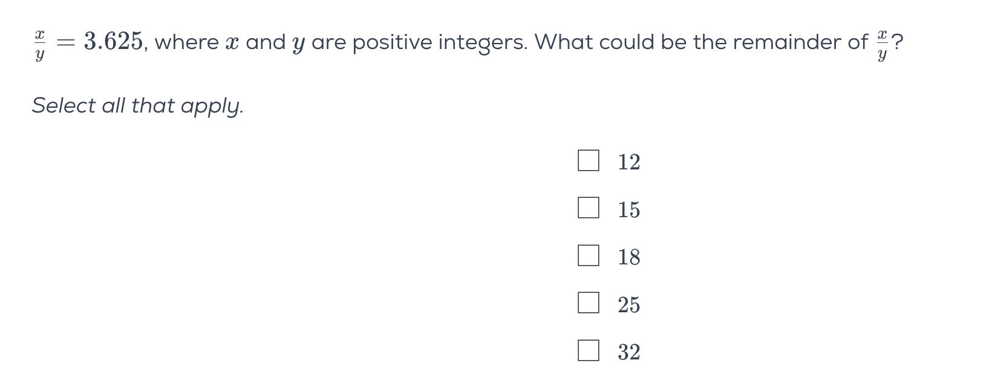
Task: Click the answer text 18
Action: point(628,257)
